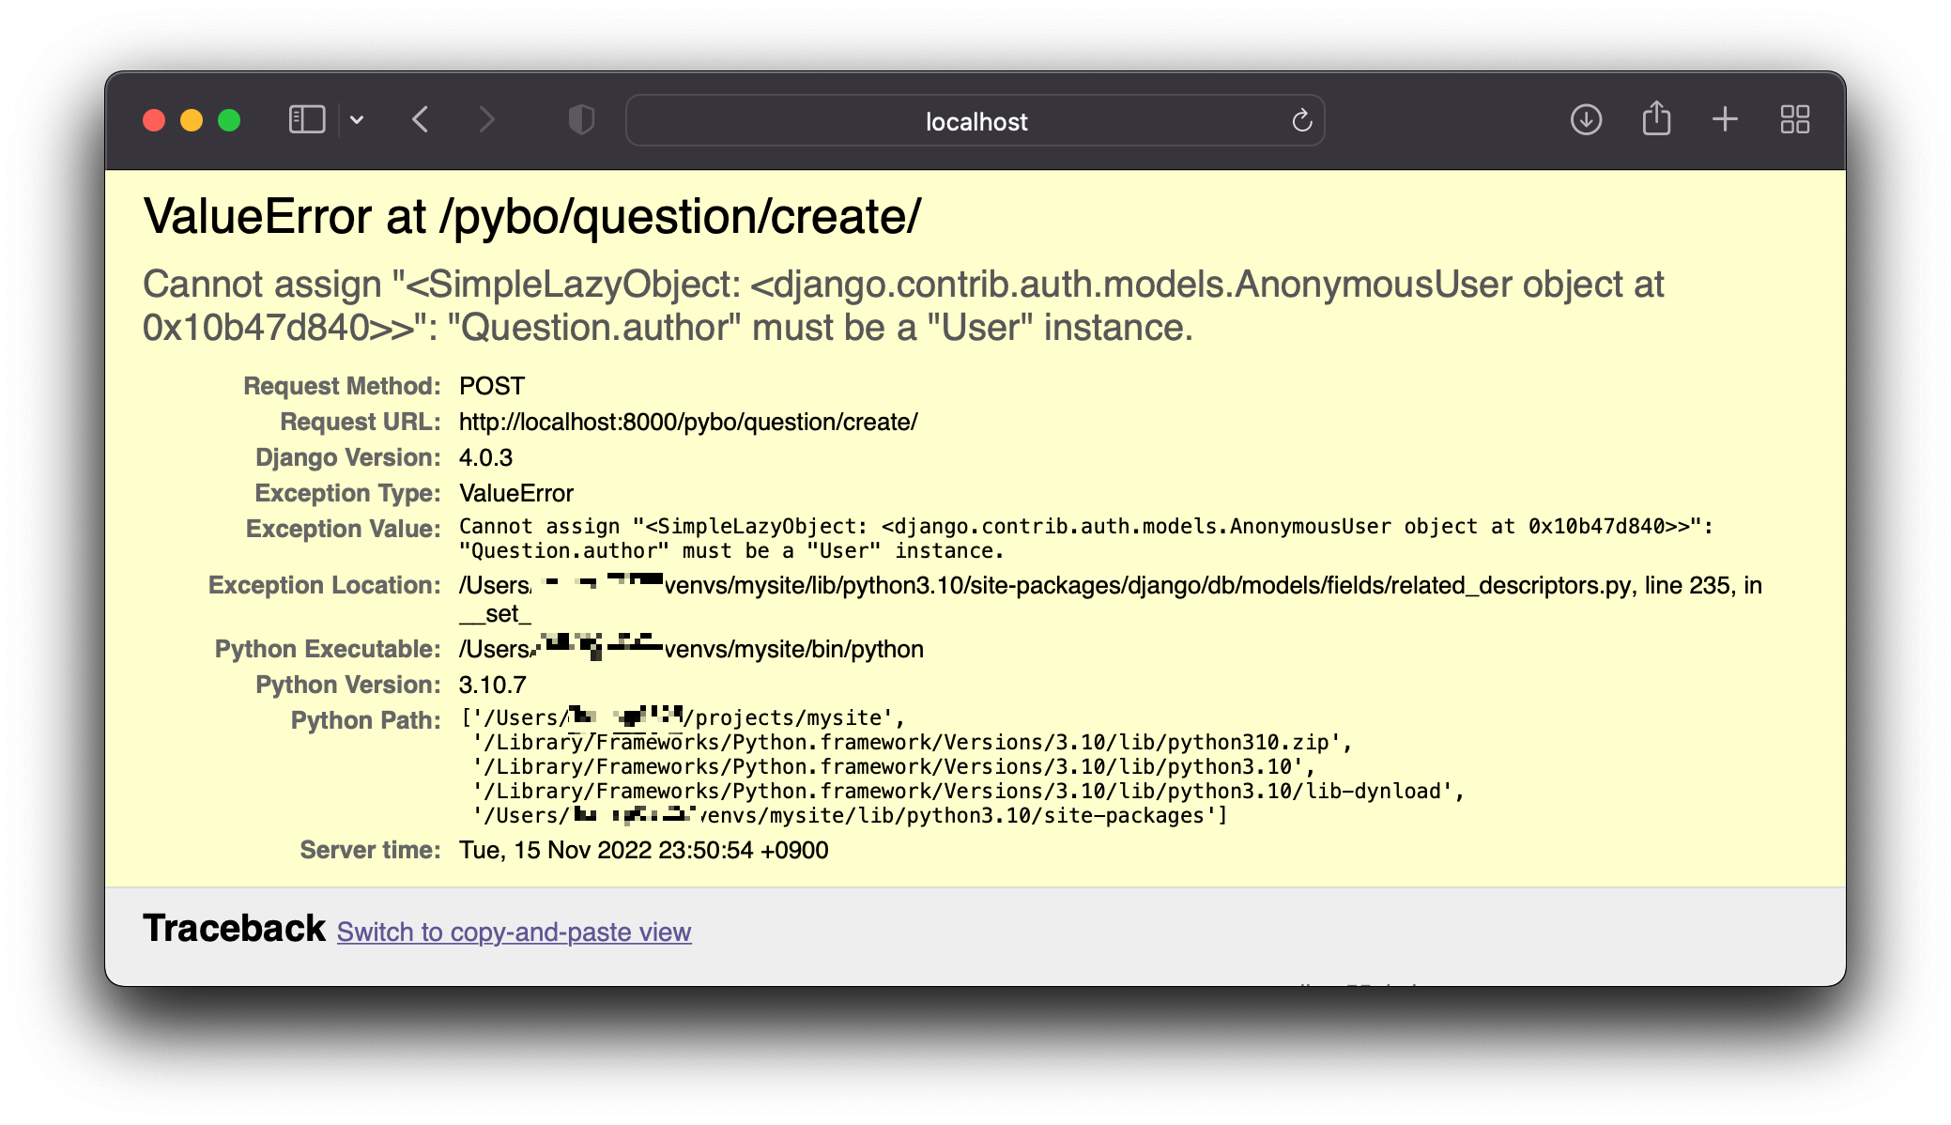1951x1125 pixels.
Task: Minimize the browser window
Action: (192, 120)
